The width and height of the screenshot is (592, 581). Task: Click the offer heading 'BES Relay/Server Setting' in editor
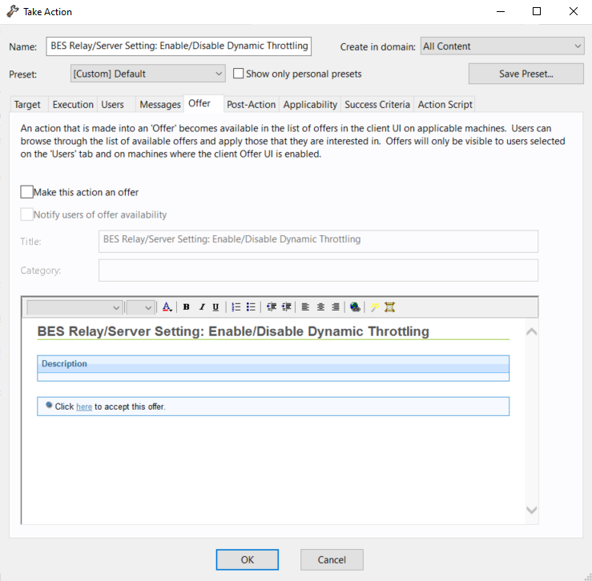(233, 331)
